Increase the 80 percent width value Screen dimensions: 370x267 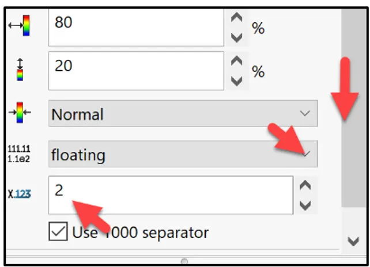tap(237, 17)
